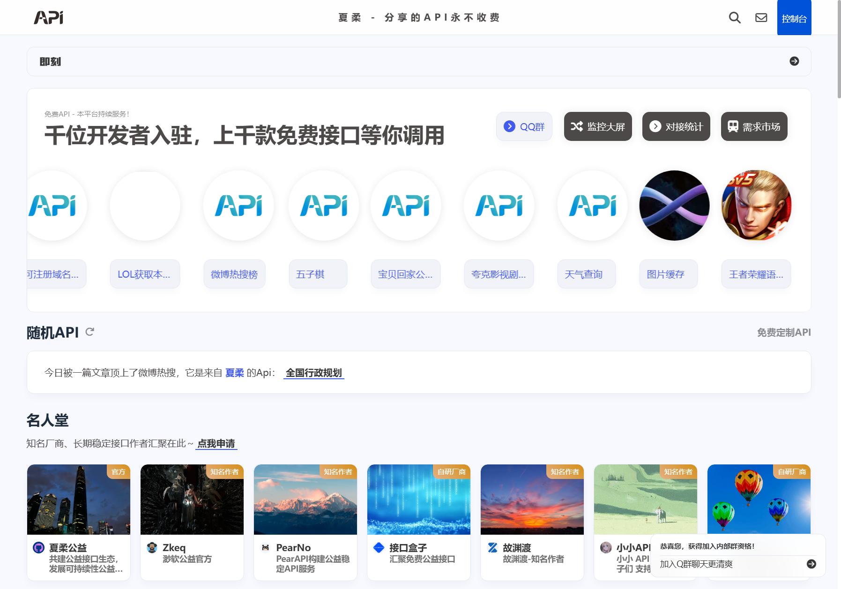
Task: Click API icon above 天气查询
Action: pyautogui.click(x=593, y=206)
